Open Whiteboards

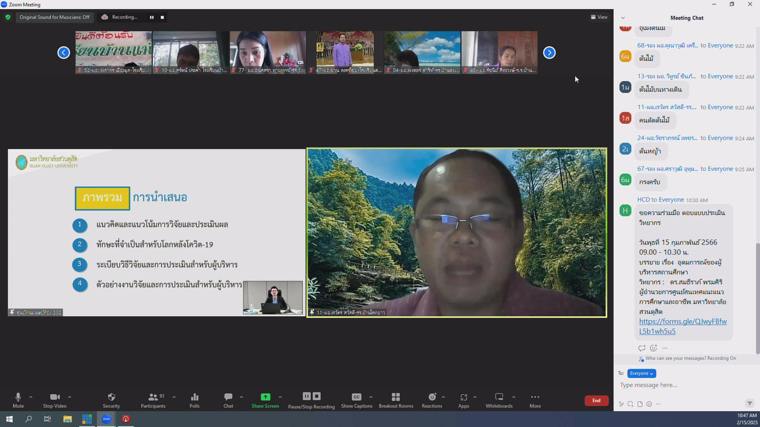coord(499,400)
